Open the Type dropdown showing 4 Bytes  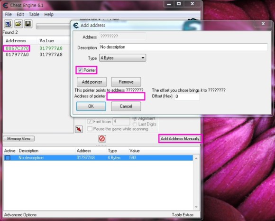point(123,58)
